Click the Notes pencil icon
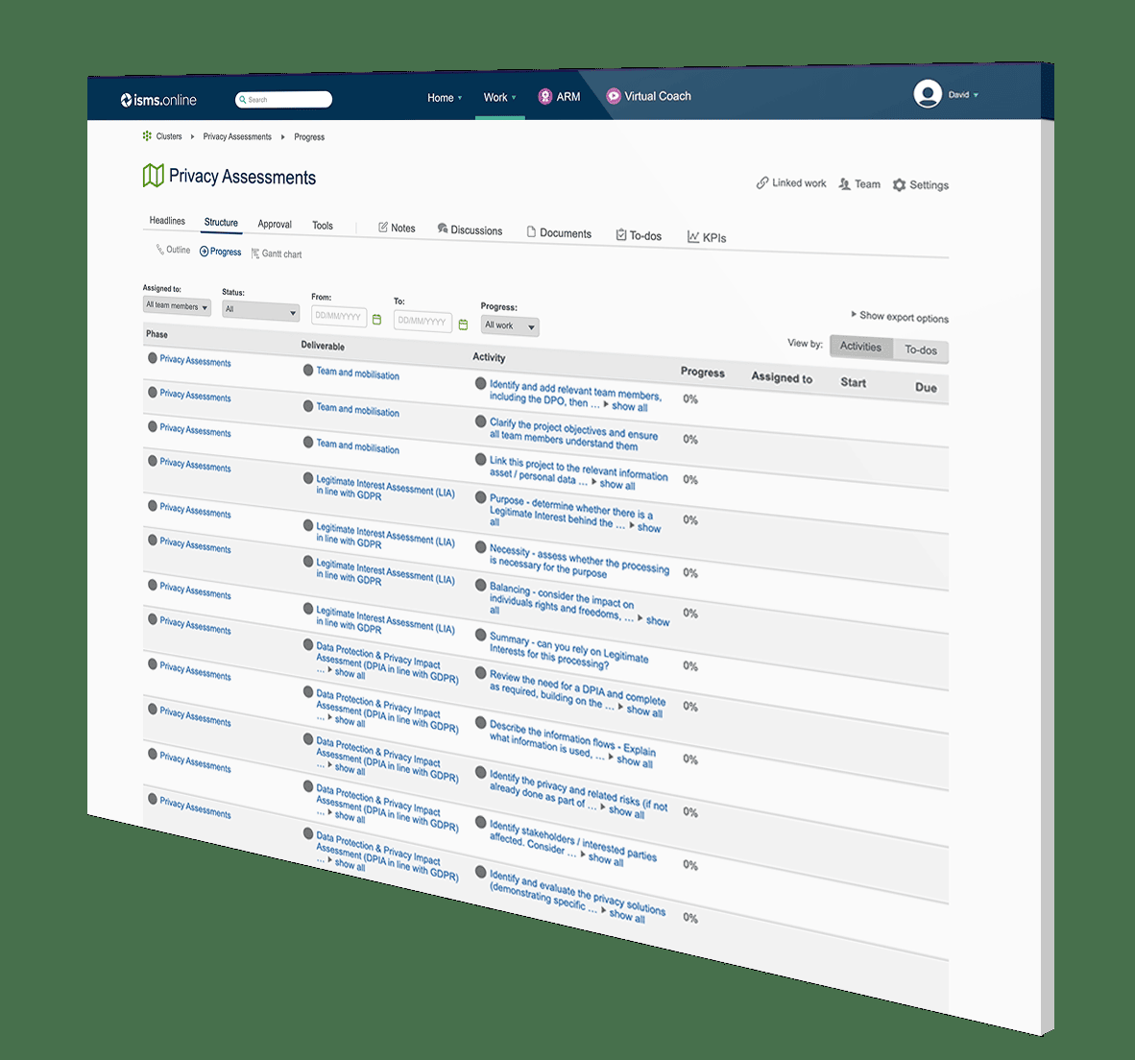Viewport: 1135px width, 1060px height. 383,228
